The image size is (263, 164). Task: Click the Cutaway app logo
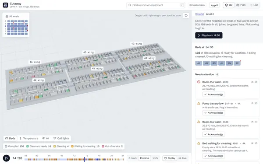pos(5,5)
